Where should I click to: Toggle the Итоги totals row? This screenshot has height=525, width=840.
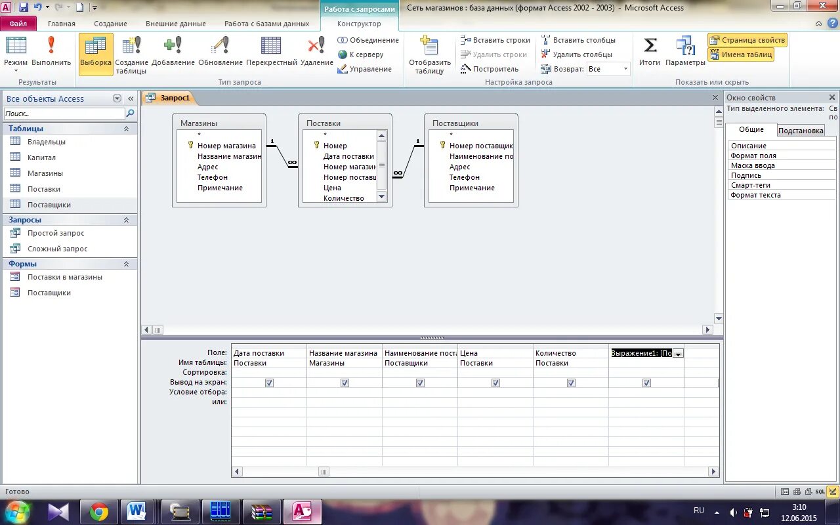coord(650,52)
